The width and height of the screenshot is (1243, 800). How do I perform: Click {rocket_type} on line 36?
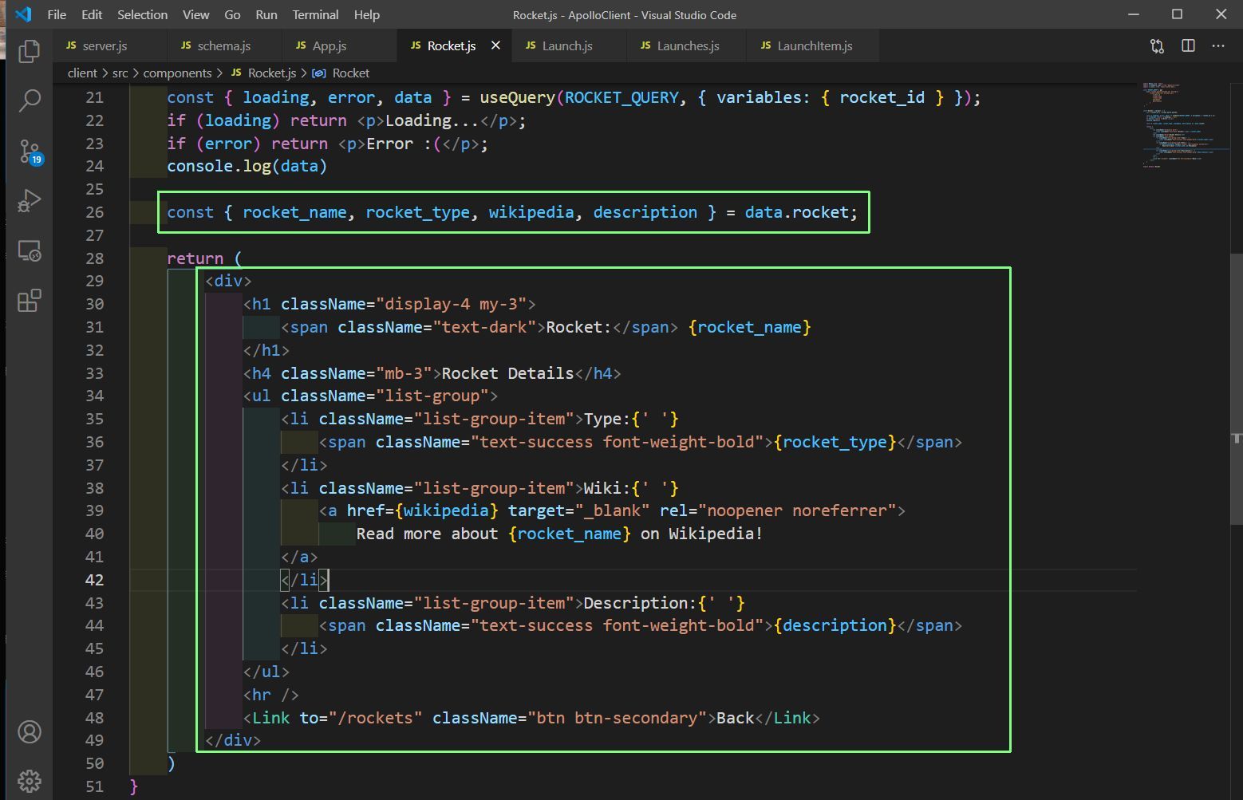pyautogui.click(x=835, y=442)
